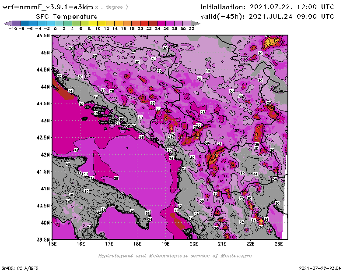Click the '22E' longitude label

coord(250,244)
